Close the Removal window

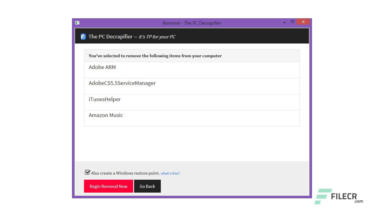tap(303, 22)
